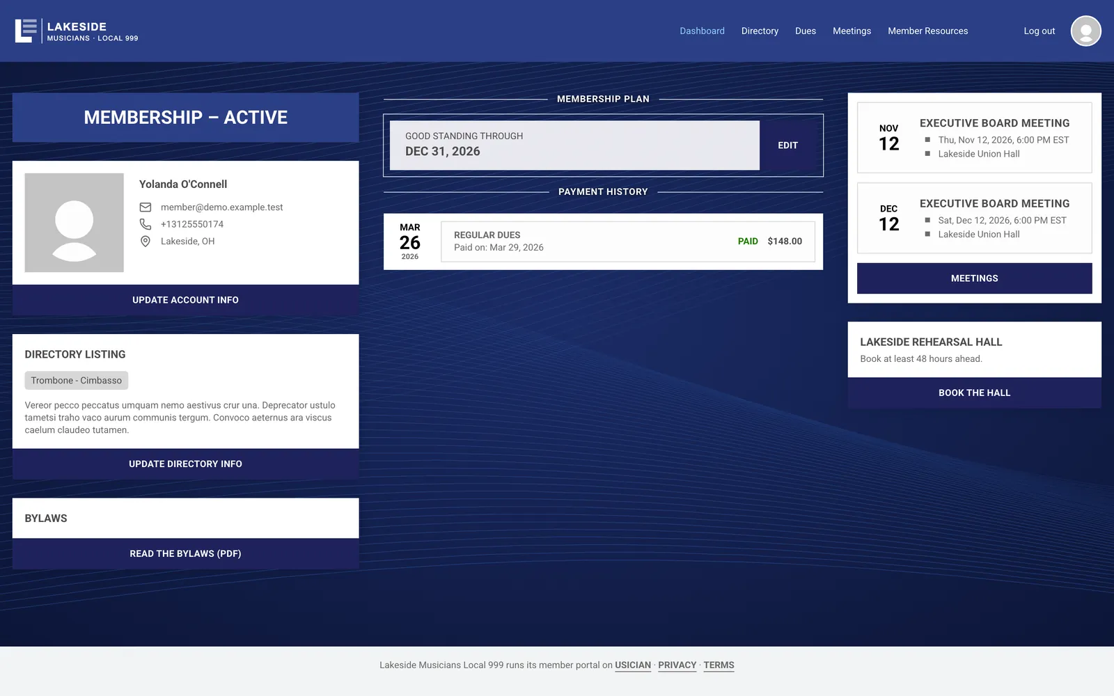The width and height of the screenshot is (1114, 696).
Task: Click the 'Bylaws' card heading
Action: (x=46, y=519)
